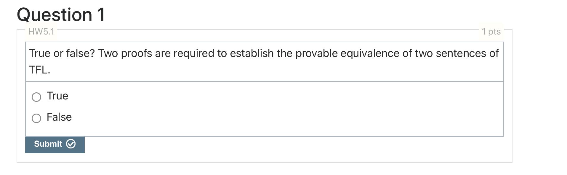Viewport: 567px width, 175px height.
Task: Click the HW5.1 label above the question
Action: (41, 31)
